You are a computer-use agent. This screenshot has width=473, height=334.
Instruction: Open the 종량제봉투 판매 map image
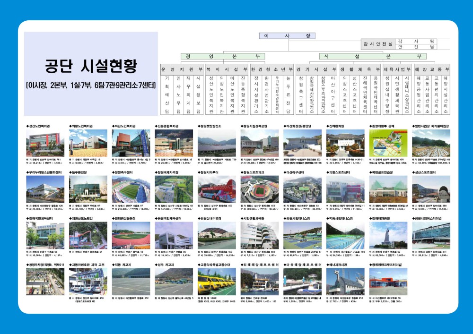pos(388,143)
